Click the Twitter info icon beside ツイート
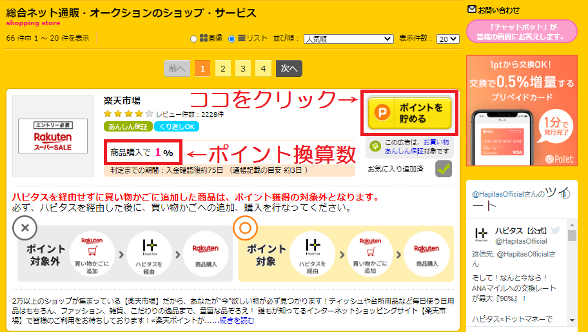Image resolution: width=588 pixels, height=332 pixels. click(565, 193)
